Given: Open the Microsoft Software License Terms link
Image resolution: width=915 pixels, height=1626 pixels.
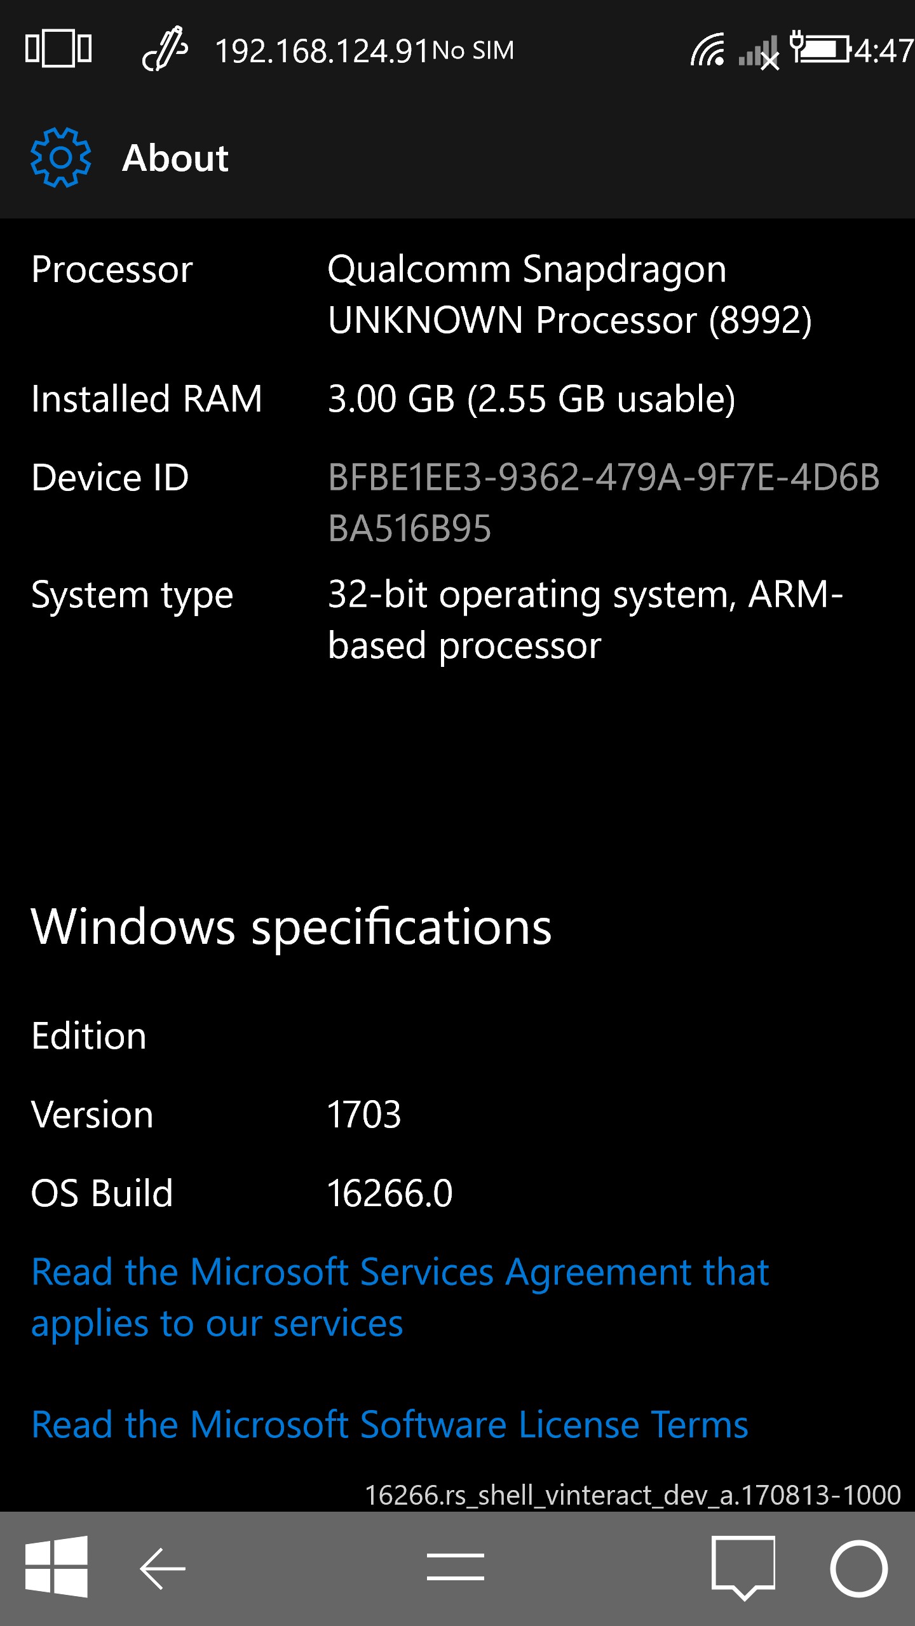Looking at the screenshot, I should 390,1425.
